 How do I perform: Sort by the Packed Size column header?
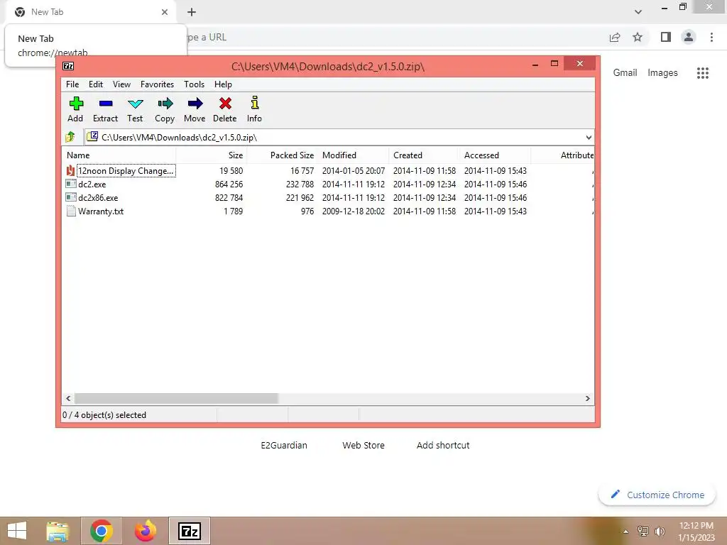click(x=283, y=155)
